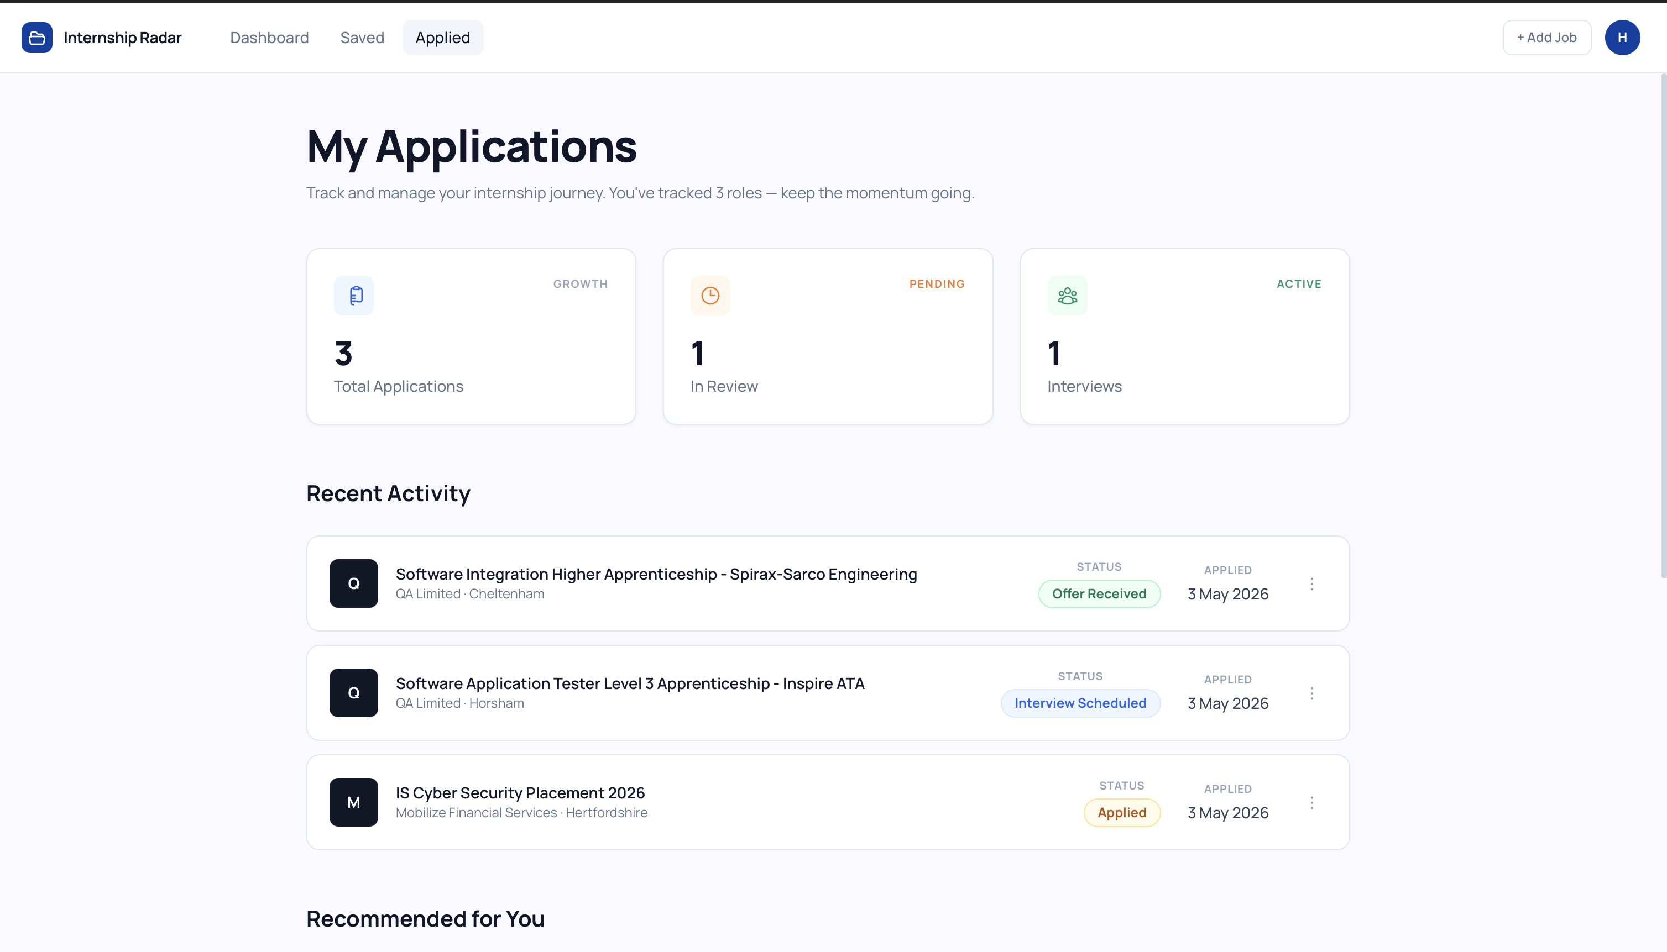Click the ACTIVE label on Interviews card
Screen dimensions: 1667x952
tap(1299, 284)
